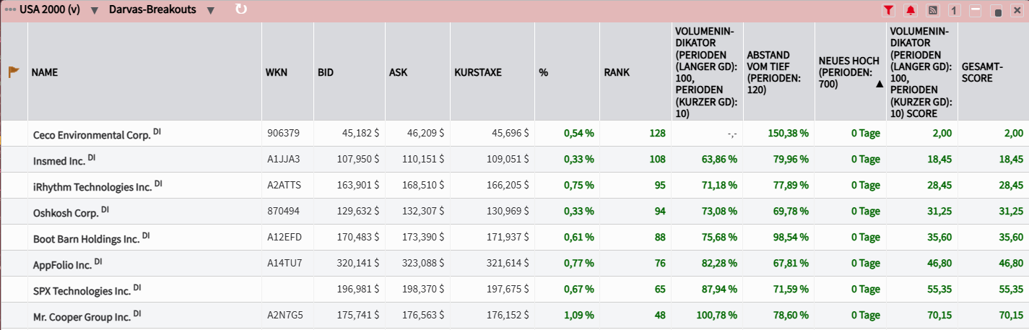Click distance from low value 150,38 %
The image size is (1029, 330).
click(787, 134)
